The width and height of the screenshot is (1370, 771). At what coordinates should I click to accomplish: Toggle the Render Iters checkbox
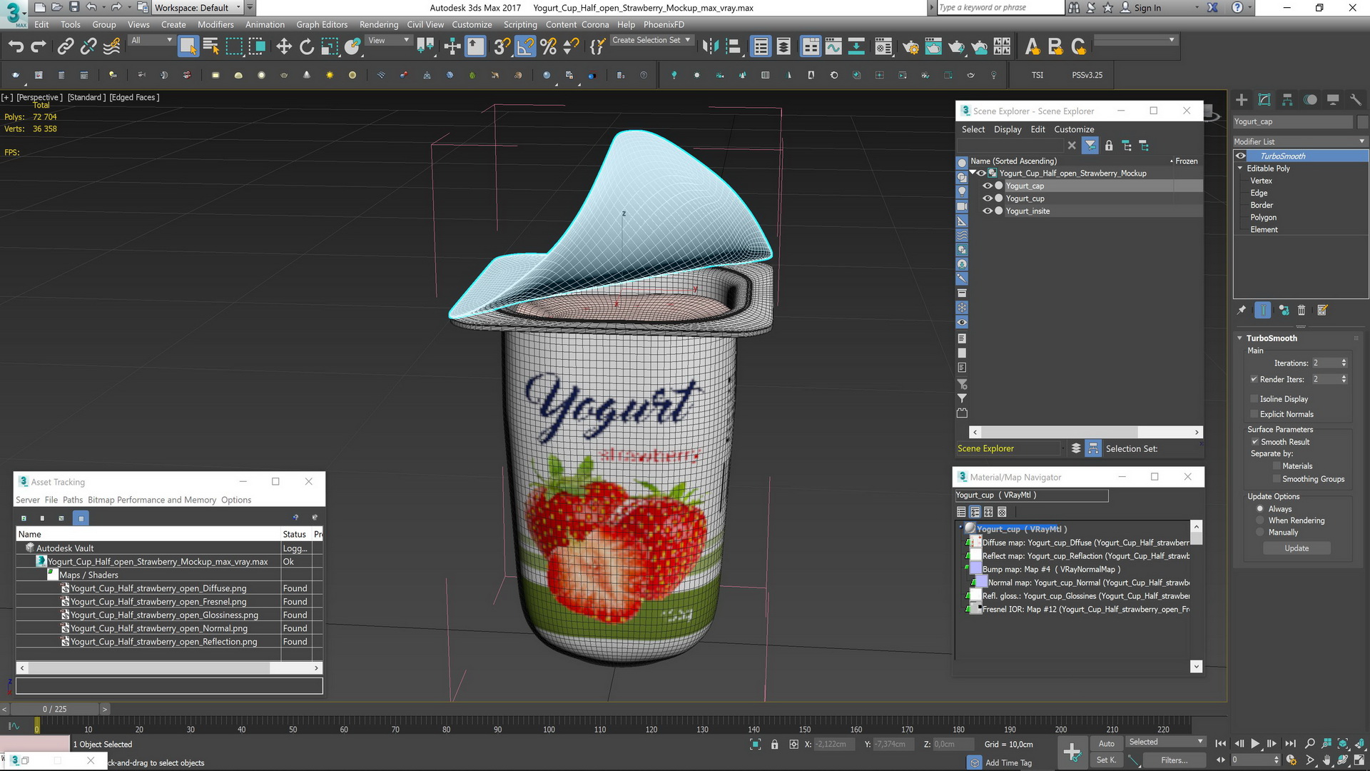(1254, 379)
